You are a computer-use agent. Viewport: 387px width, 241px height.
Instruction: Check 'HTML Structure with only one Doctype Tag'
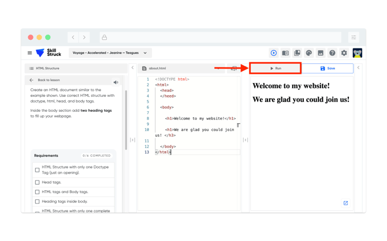click(38, 170)
